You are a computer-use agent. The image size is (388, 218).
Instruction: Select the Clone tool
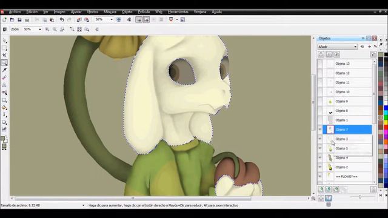pyautogui.click(x=4, y=93)
